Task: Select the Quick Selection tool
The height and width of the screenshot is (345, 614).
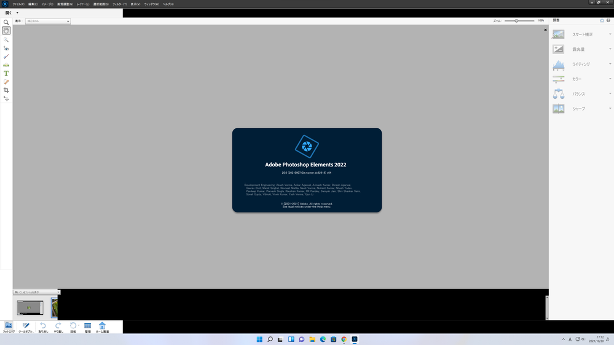Action: pos(6,39)
